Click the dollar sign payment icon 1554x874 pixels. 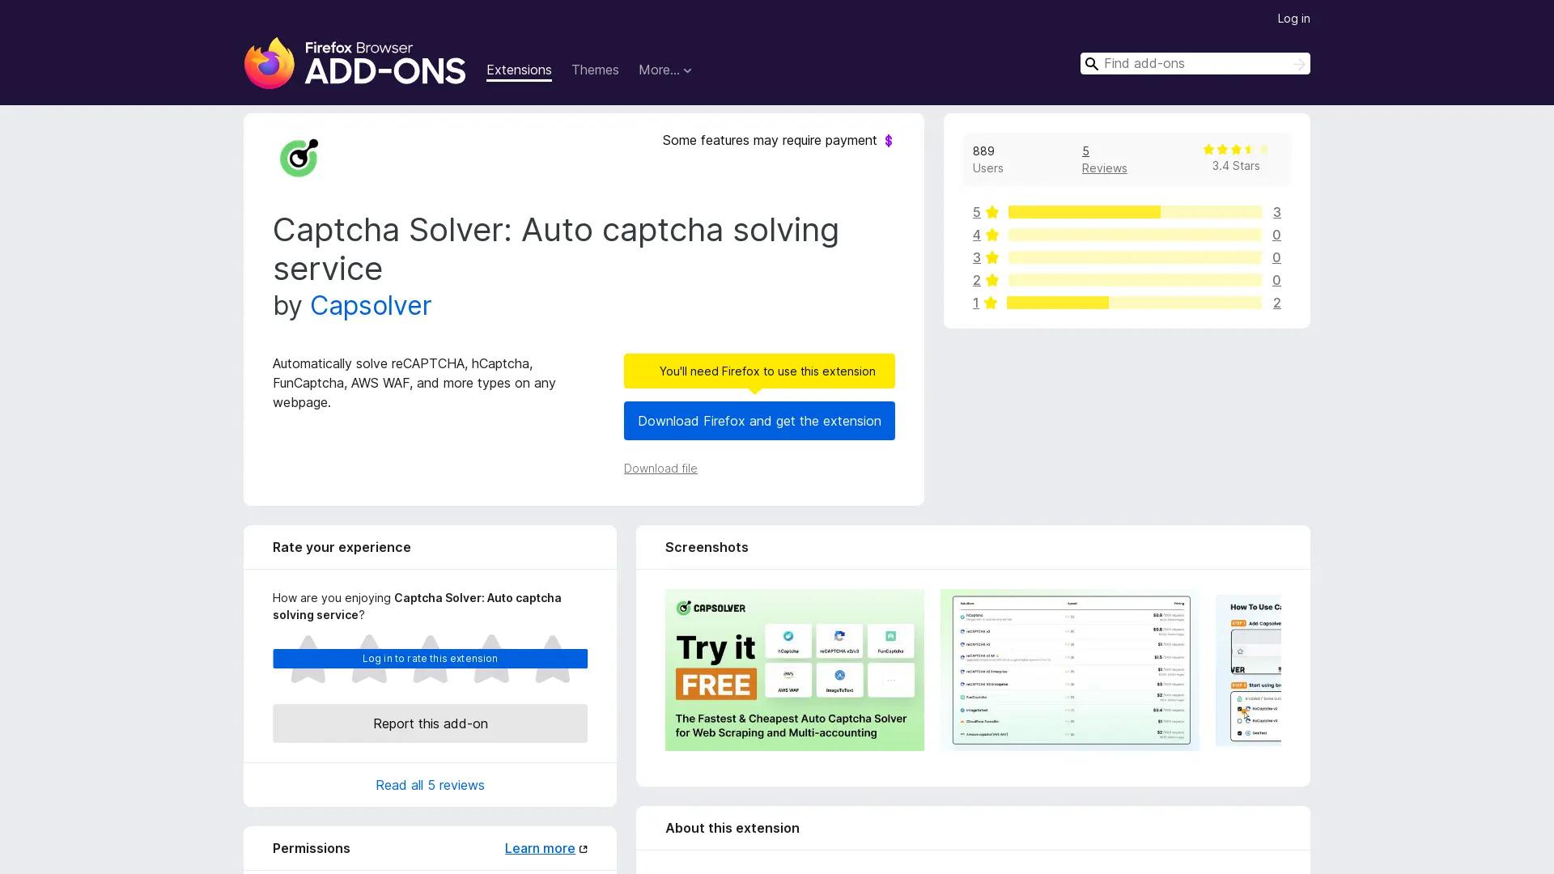click(889, 140)
